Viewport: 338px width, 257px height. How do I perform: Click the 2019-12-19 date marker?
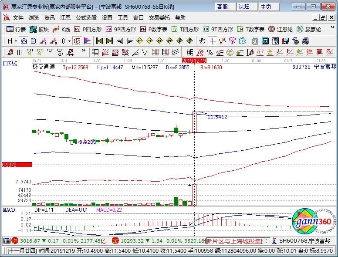coord(194,61)
